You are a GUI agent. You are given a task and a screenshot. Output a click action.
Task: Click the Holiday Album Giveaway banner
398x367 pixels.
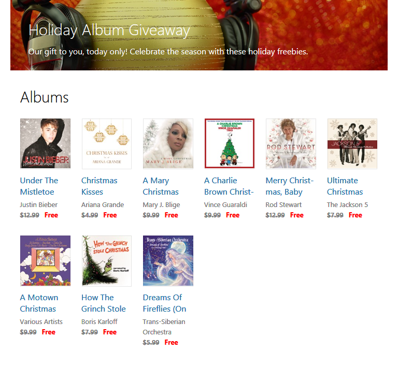(x=199, y=35)
